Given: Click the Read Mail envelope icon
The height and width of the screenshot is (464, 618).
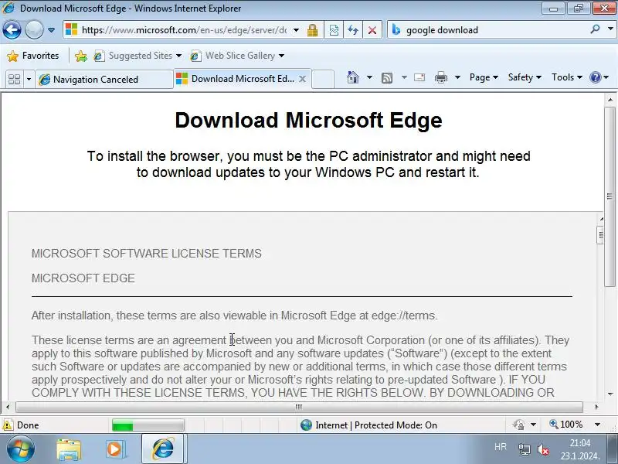Looking at the screenshot, I should coord(419,77).
